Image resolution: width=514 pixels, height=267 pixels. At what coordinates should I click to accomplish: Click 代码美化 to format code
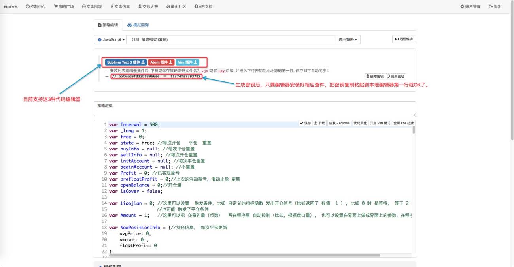point(360,123)
